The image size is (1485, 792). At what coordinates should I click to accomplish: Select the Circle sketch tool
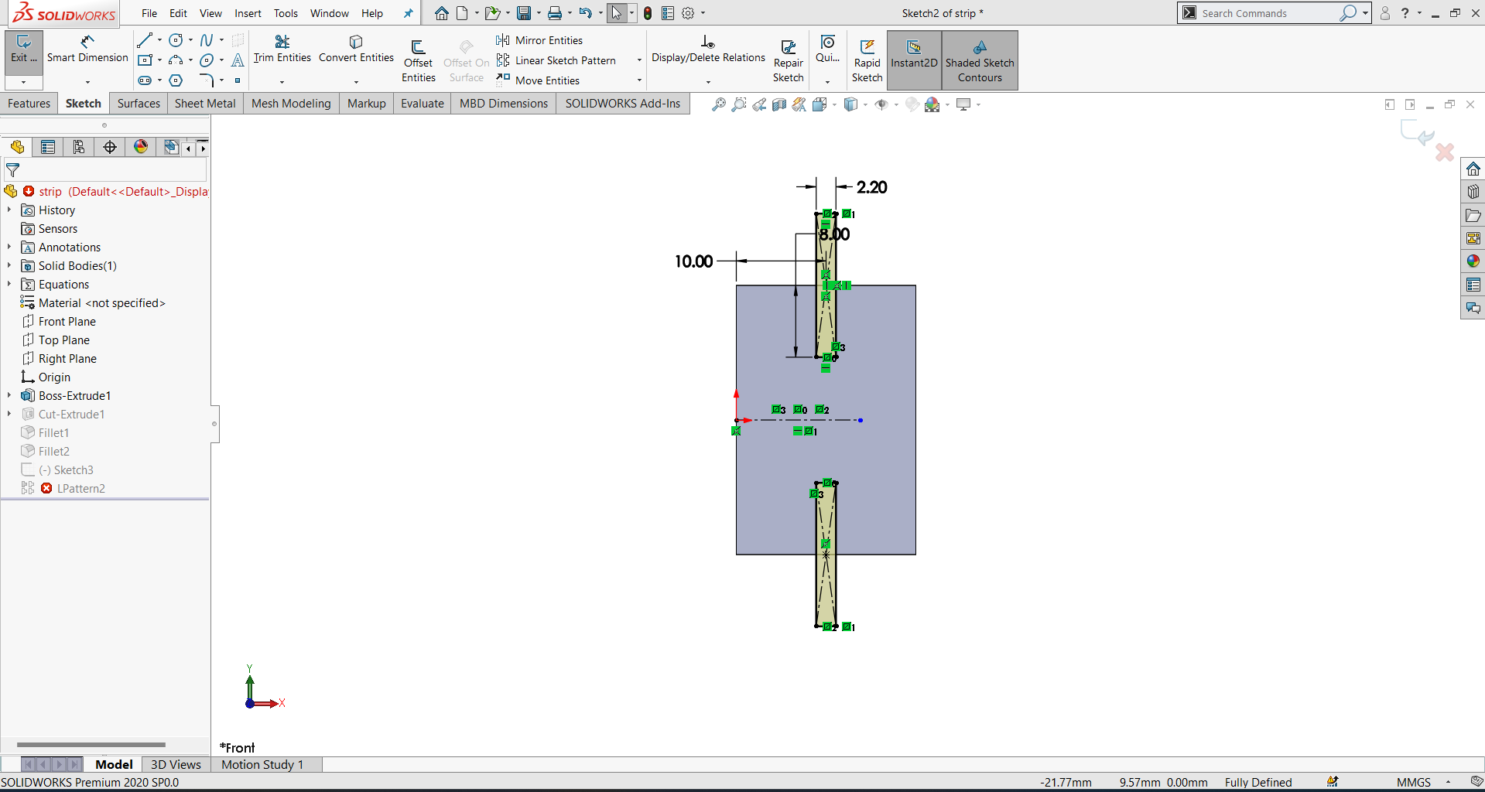[x=176, y=40]
